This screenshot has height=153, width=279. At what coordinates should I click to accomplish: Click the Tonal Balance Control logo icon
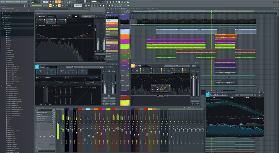coord(208,95)
